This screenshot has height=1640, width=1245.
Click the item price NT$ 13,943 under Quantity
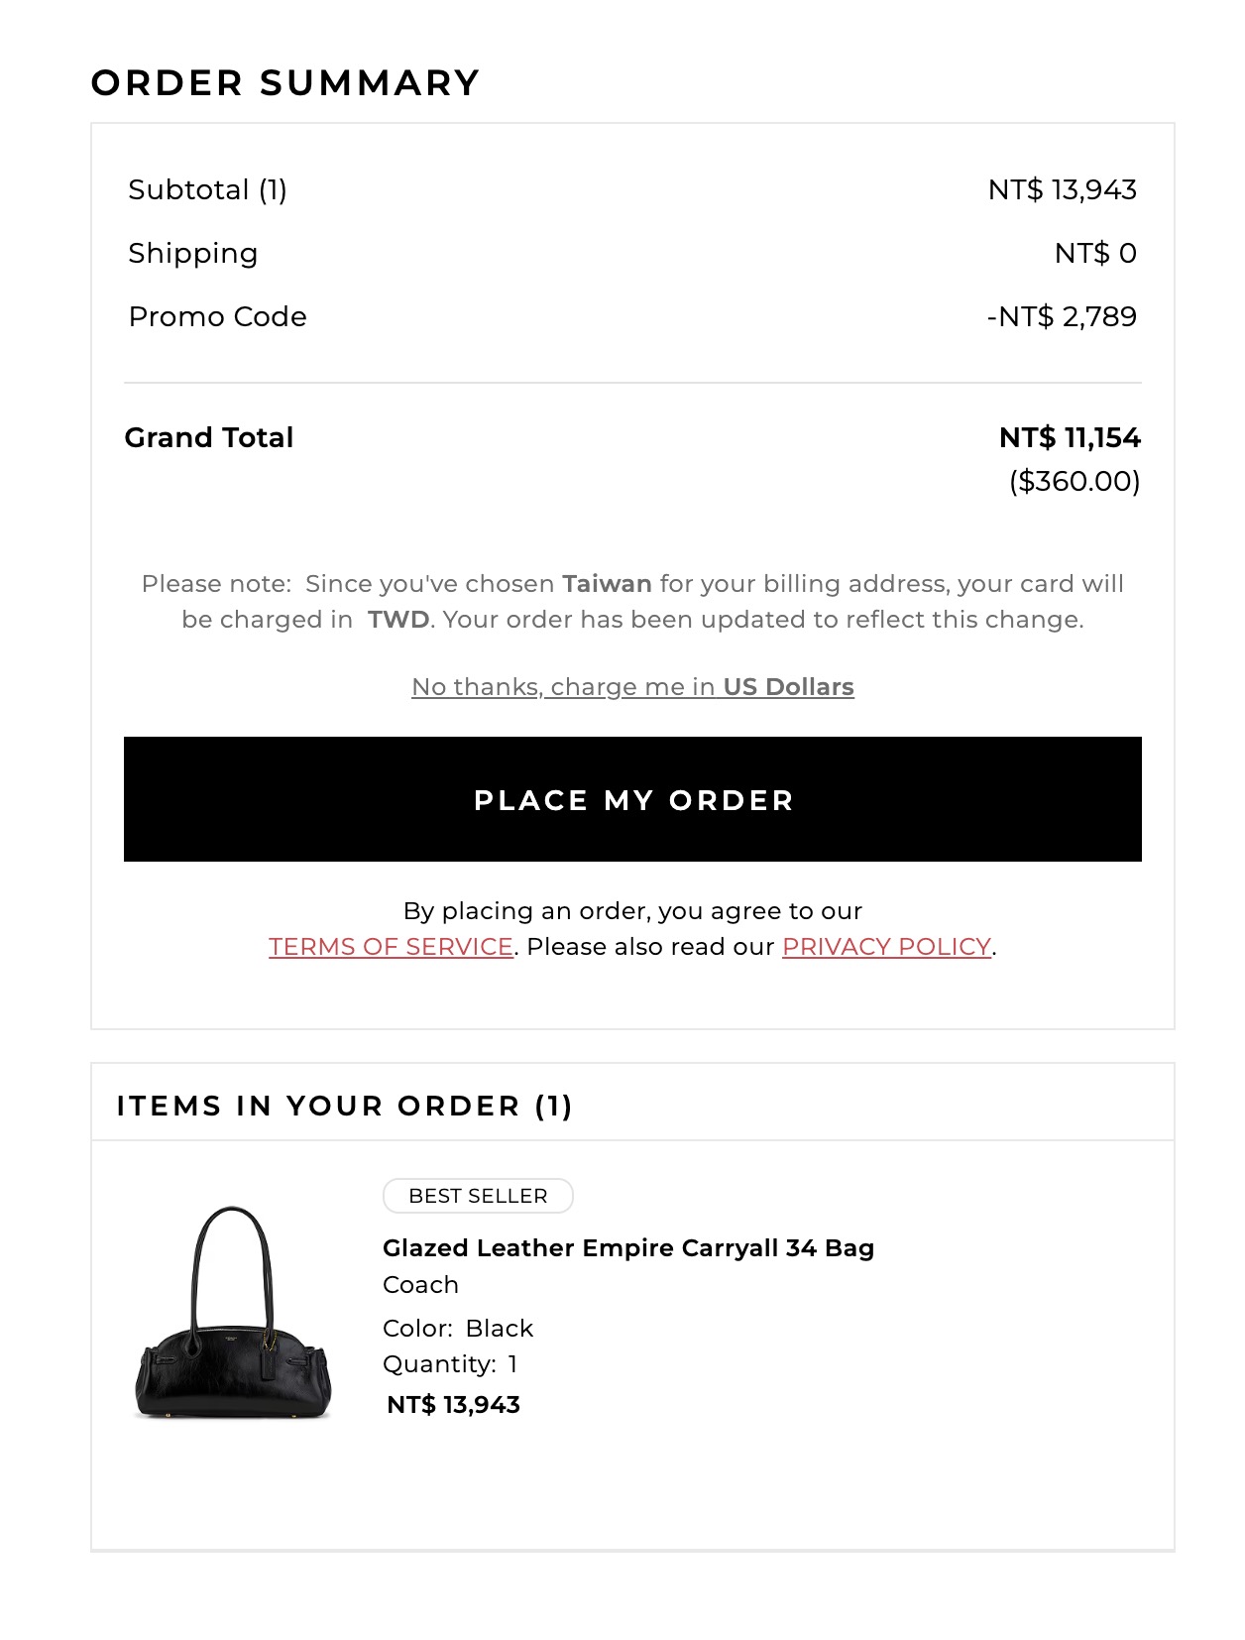[453, 1405]
